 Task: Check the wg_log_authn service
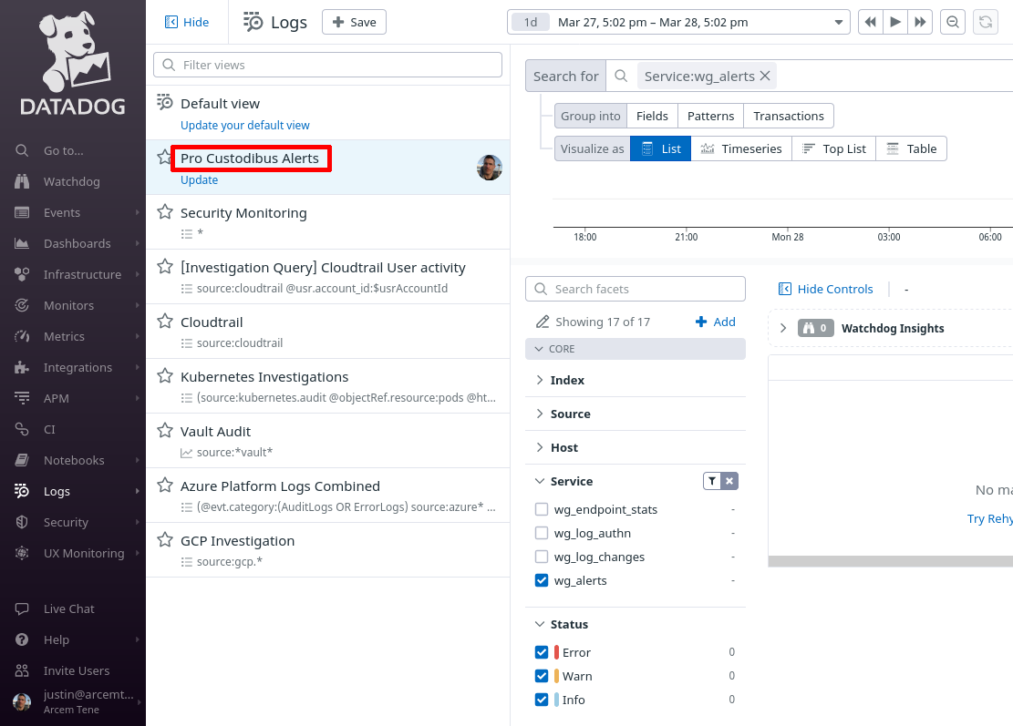542,533
